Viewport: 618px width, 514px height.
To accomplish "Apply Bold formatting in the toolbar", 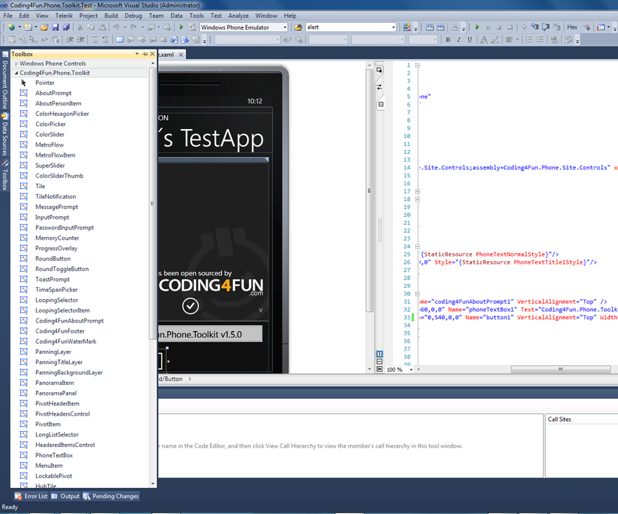I will [x=448, y=40].
